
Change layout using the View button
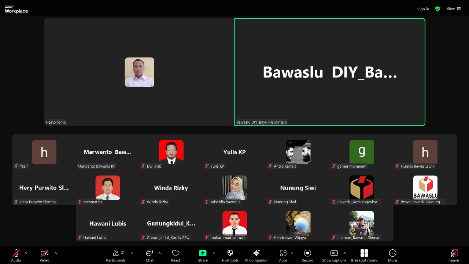454,9
